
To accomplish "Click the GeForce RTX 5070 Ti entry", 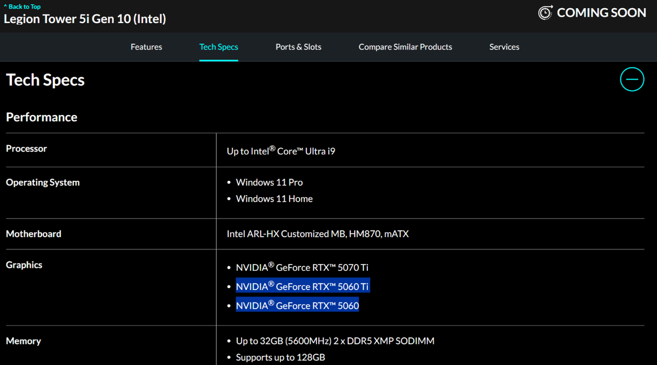I will (x=302, y=267).
